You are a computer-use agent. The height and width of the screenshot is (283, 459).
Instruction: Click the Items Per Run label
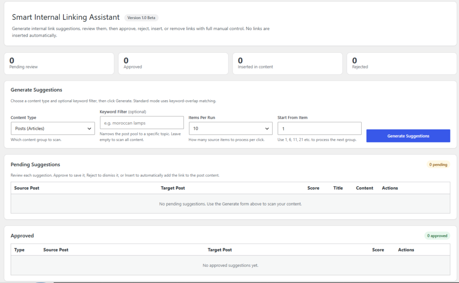coord(202,117)
